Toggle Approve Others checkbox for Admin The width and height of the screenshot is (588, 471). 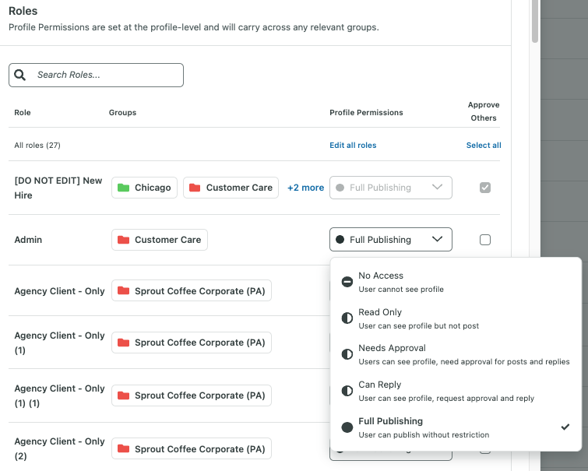[485, 240]
